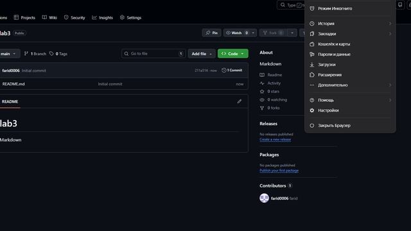Expand the Помощь submenu arrow
This screenshot has height=231, width=411.
pyautogui.click(x=390, y=100)
